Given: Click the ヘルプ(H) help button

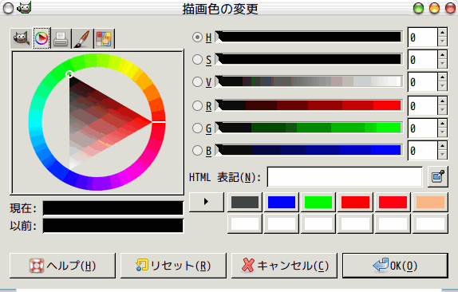Looking at the screenshot, I should [x=62, y=266].
